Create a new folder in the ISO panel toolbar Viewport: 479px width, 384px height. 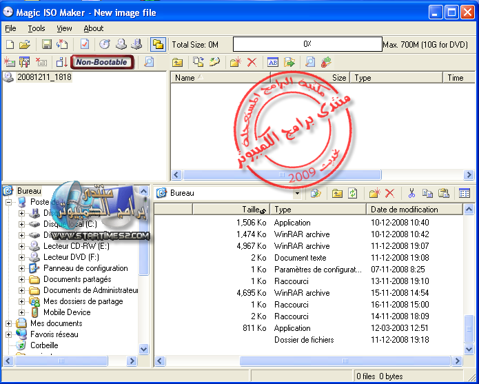pyautogui.click(x=236, y=62)
